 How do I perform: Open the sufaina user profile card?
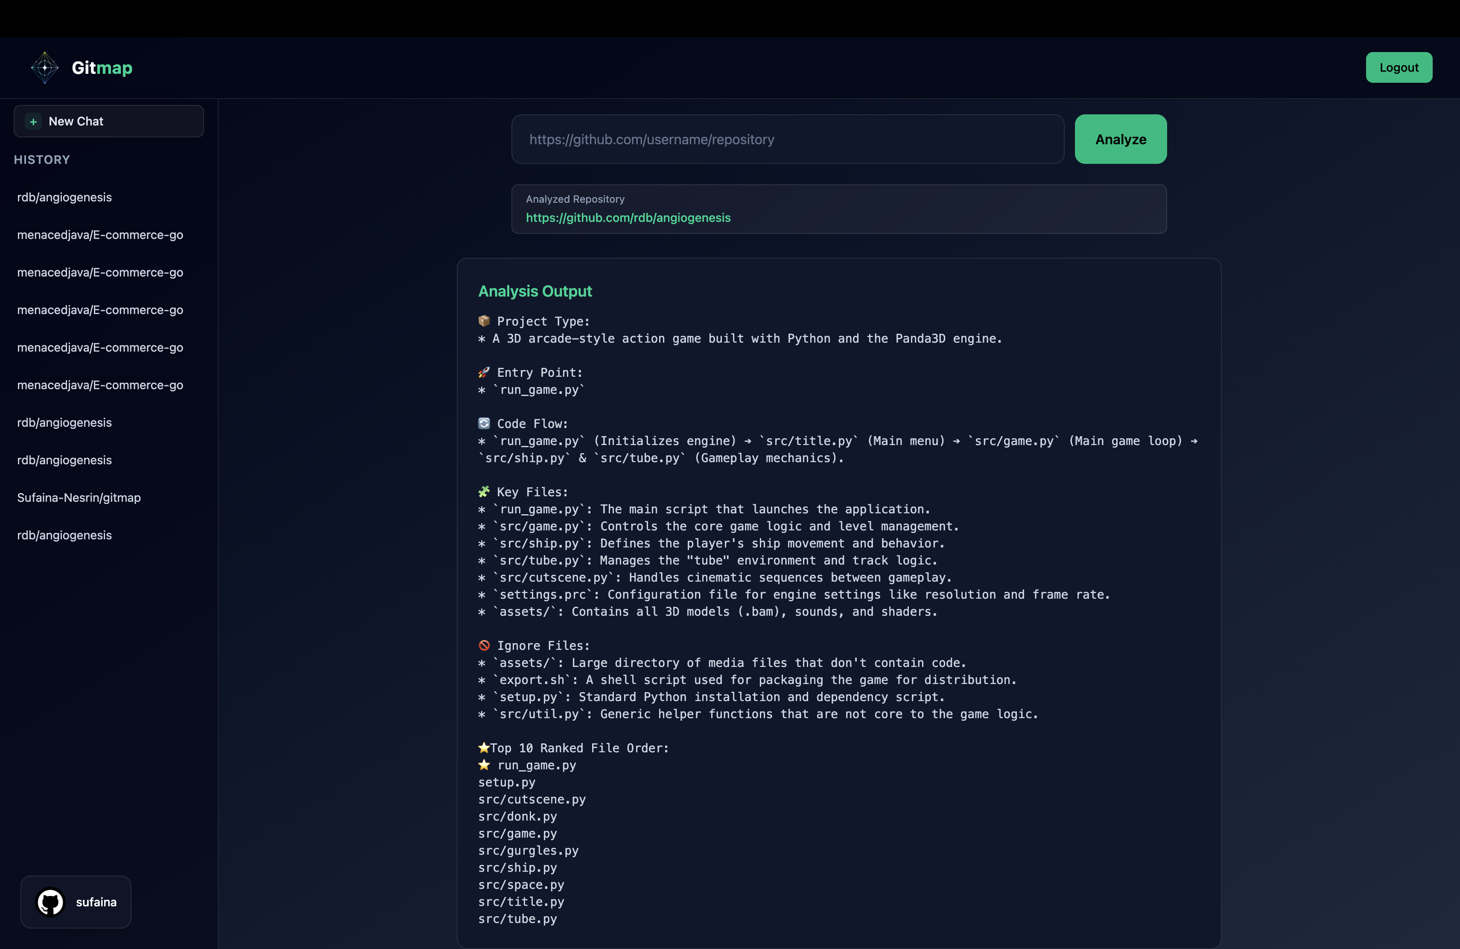76,902
